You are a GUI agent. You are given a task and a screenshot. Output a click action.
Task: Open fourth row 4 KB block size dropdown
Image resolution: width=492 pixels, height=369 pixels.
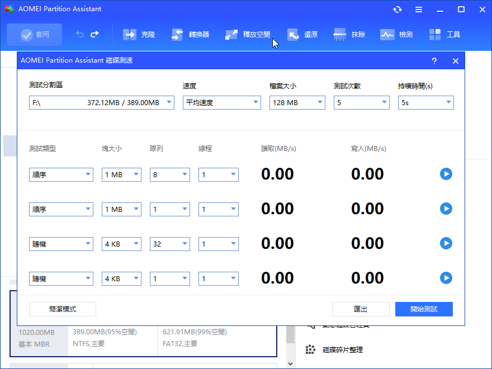(121, 278)
